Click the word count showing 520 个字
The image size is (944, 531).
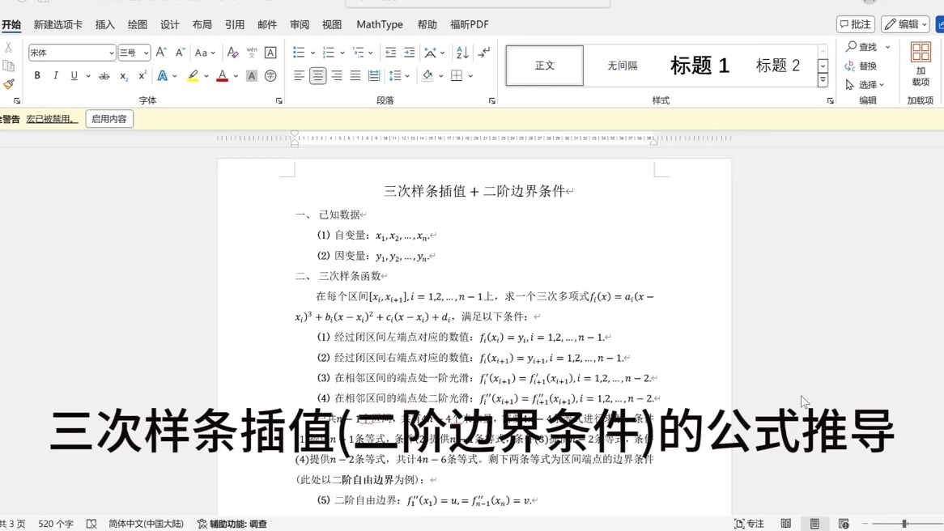(55, 524)
